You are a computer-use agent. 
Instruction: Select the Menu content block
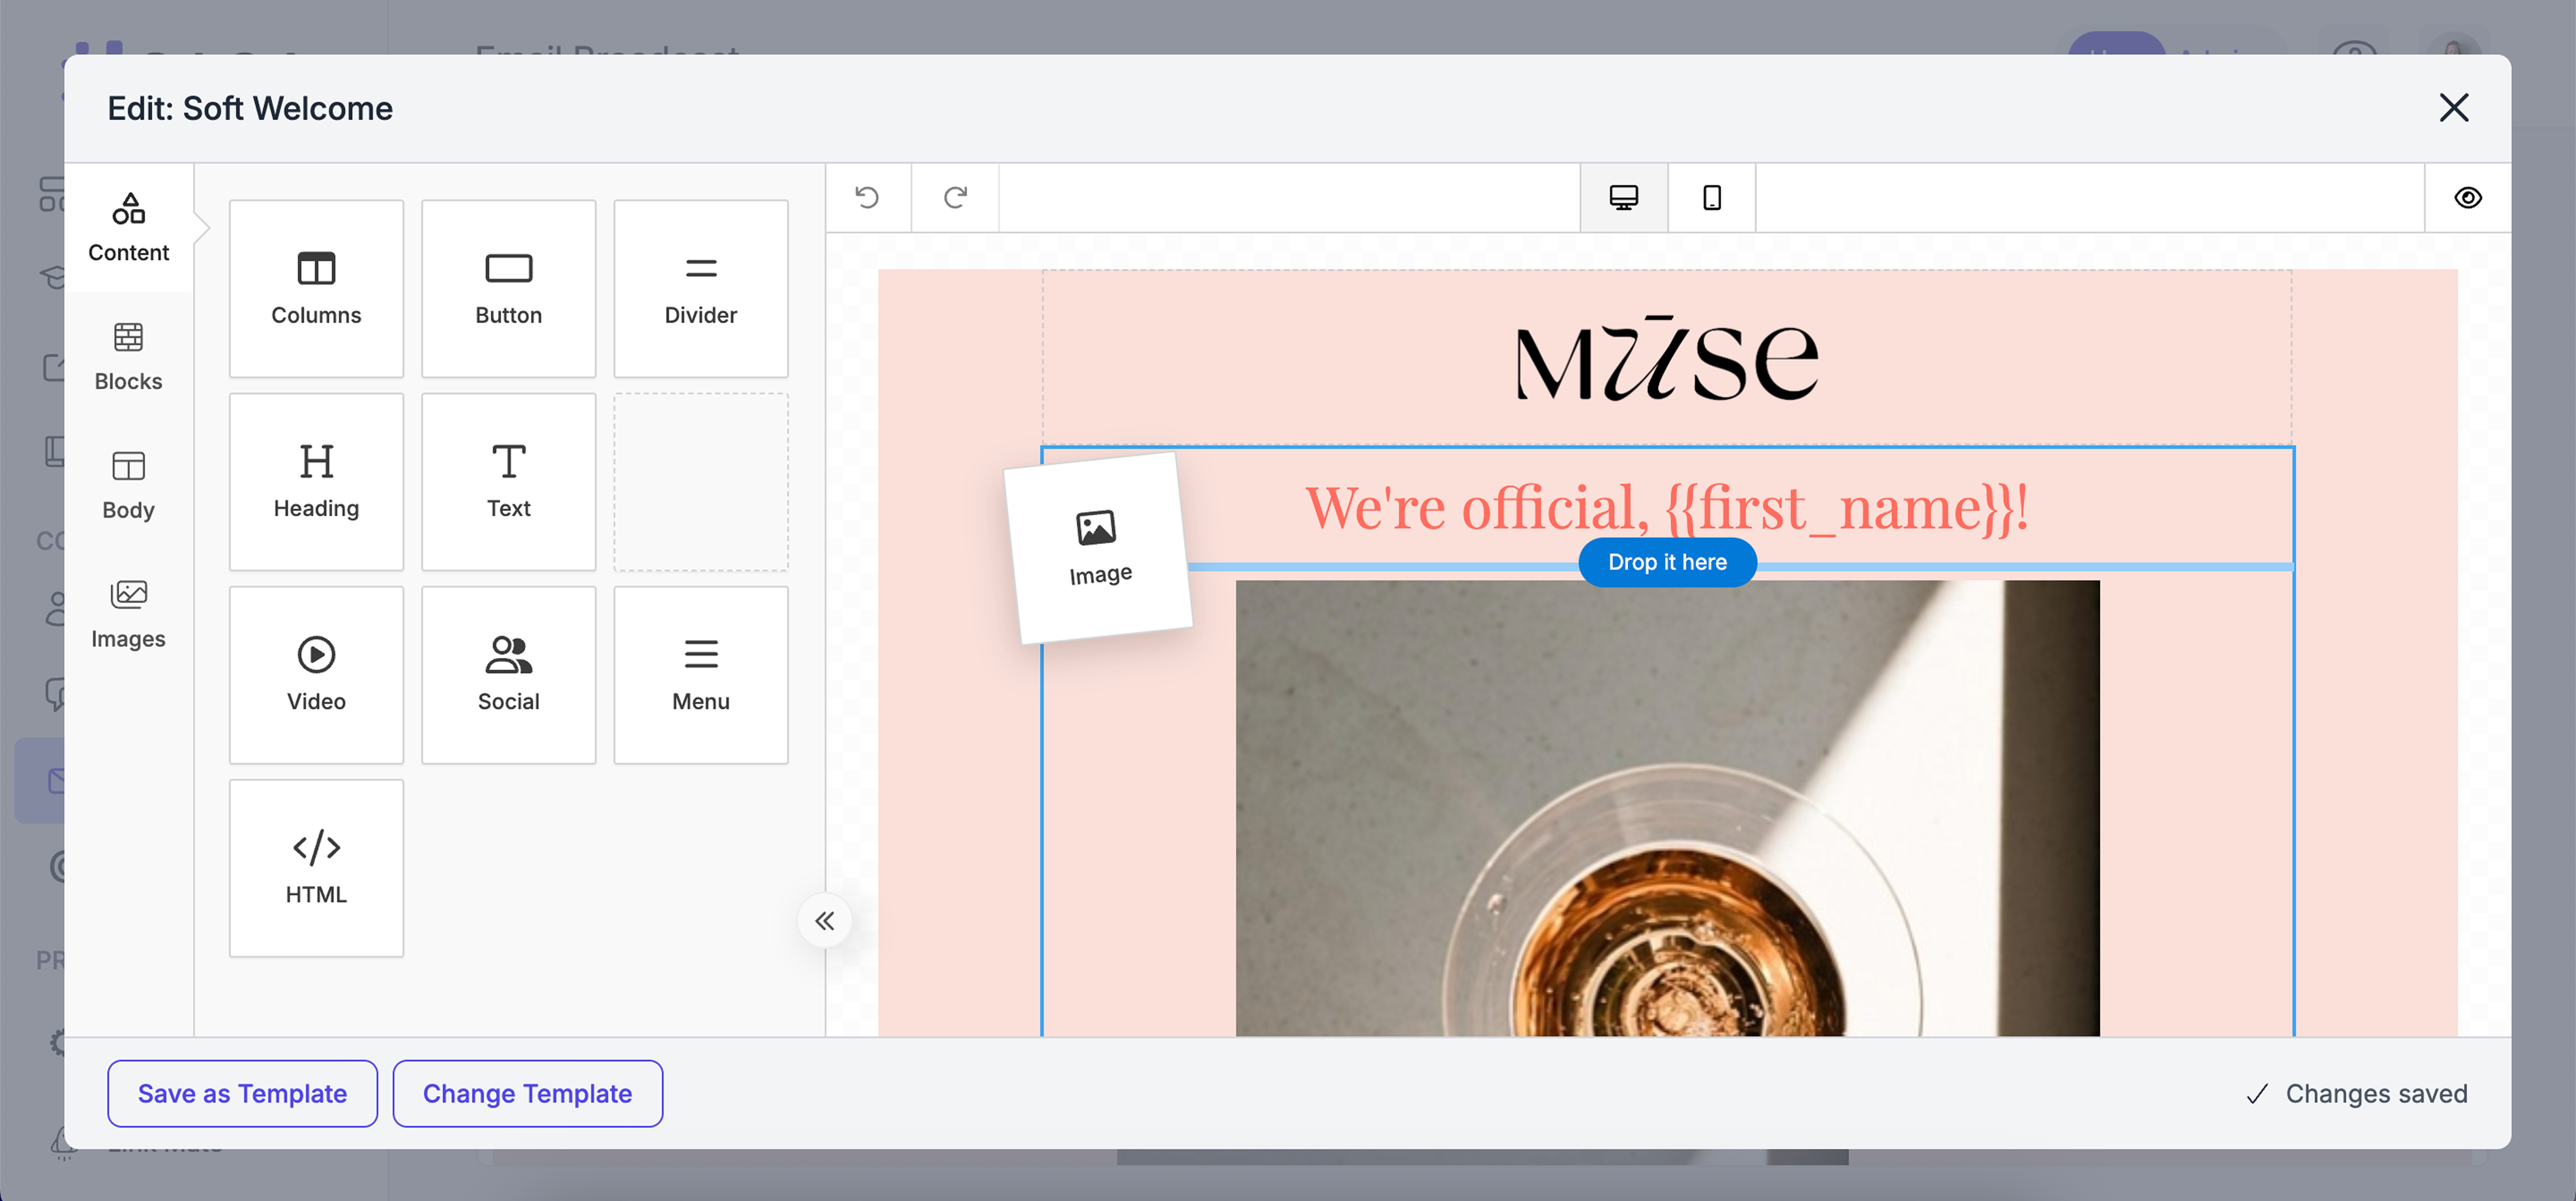700,675
